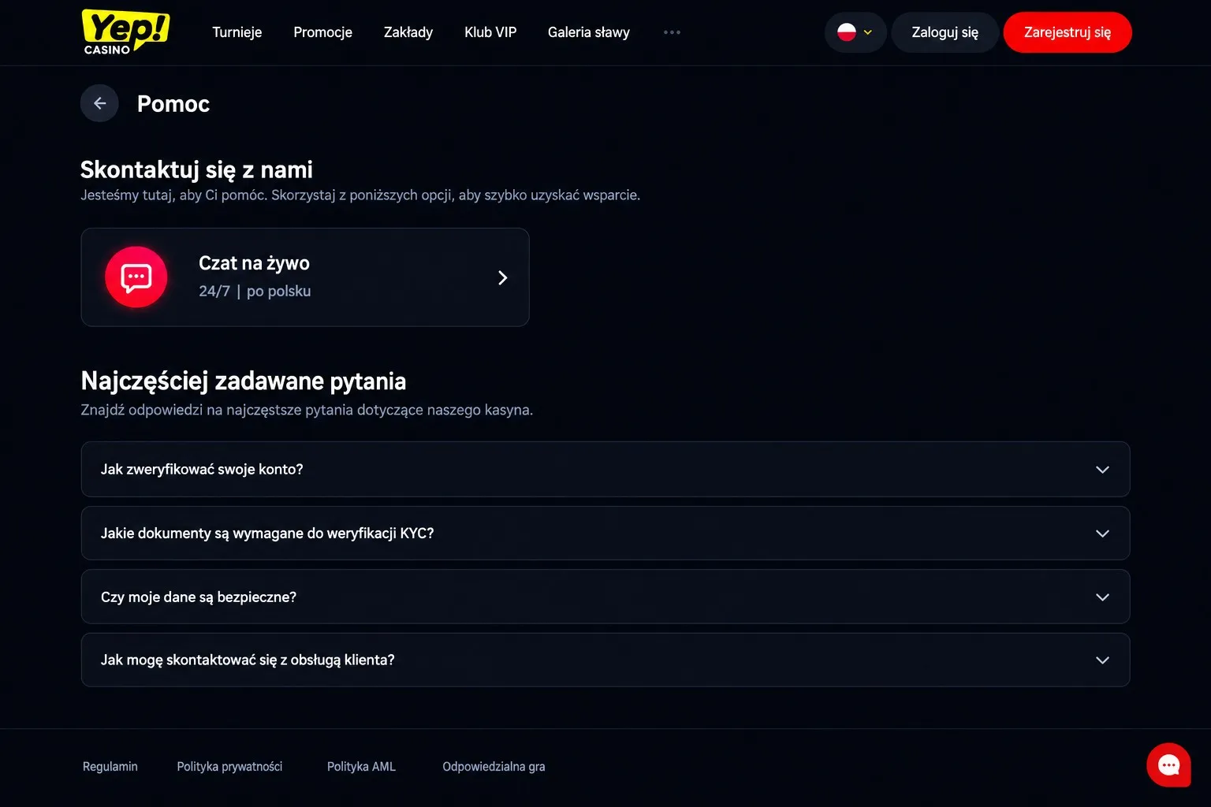Open the Regulamin footer link
1211x807 pixels.
110,766
